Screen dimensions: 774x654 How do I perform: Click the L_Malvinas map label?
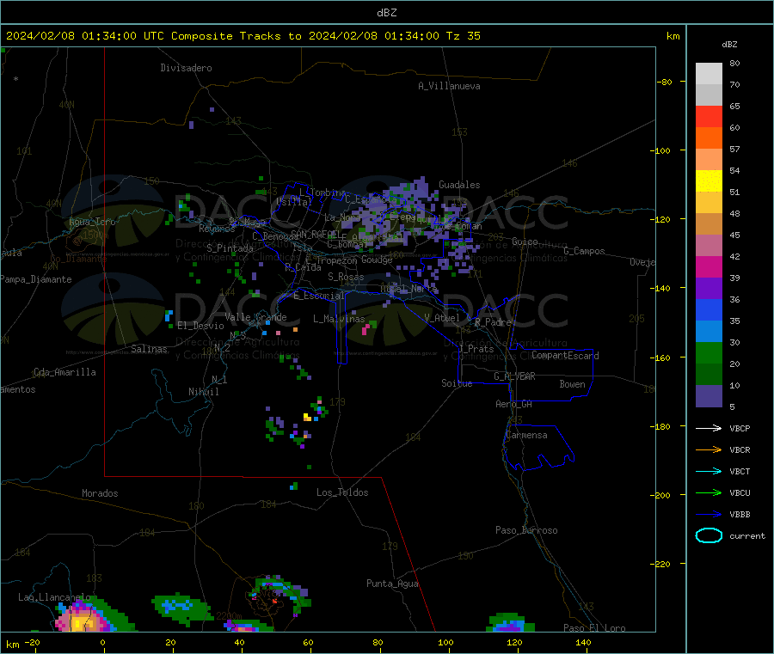coord(339,319)
